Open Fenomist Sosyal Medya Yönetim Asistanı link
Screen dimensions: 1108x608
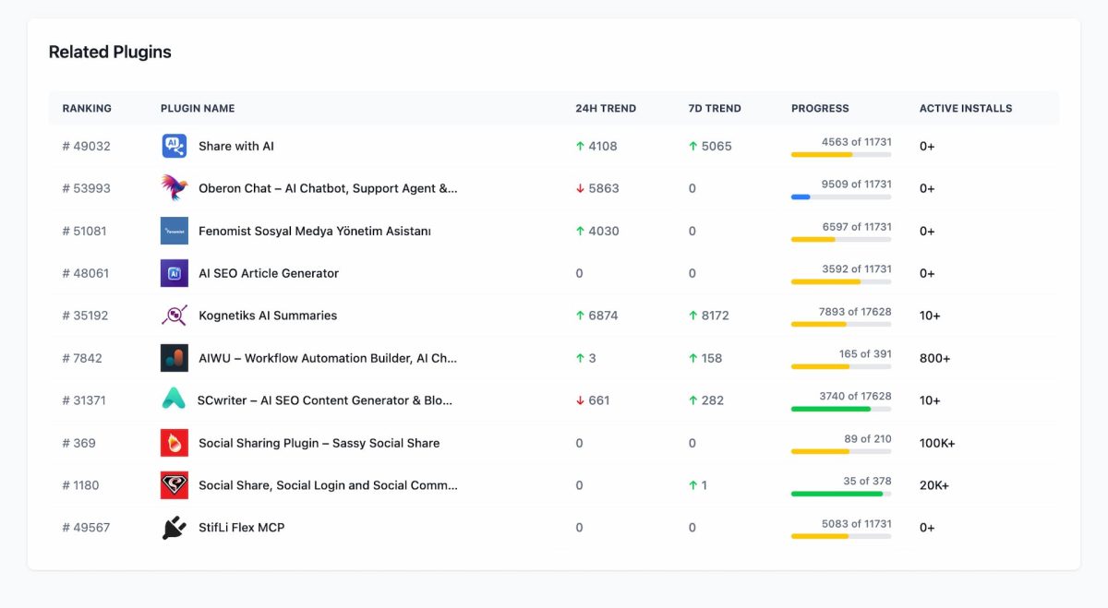pos(315,231)
